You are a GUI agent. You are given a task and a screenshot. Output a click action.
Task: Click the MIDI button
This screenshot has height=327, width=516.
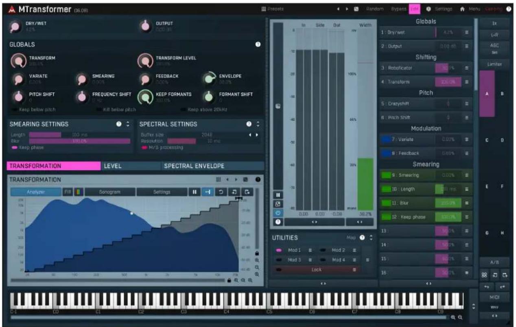(494, 298)
